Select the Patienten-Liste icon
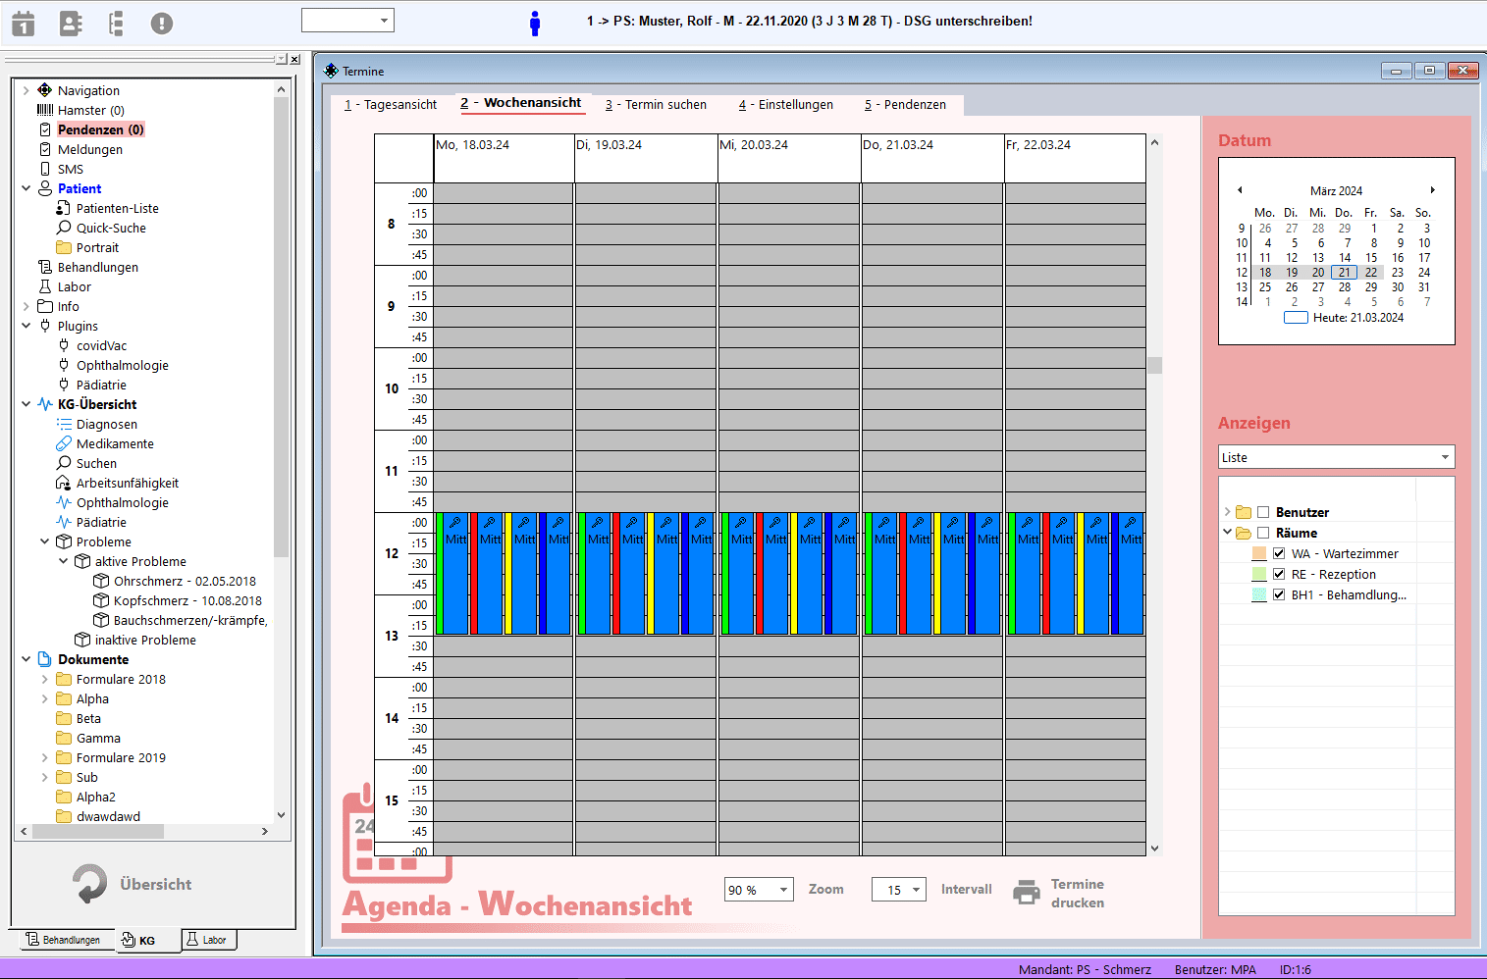Viewport: 1487px width, 979px height. click(x=63, y=208)
